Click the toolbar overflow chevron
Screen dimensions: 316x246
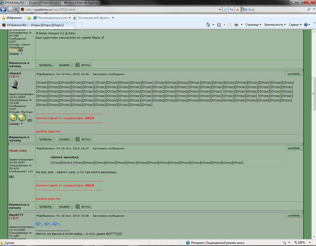click(314, 23)
